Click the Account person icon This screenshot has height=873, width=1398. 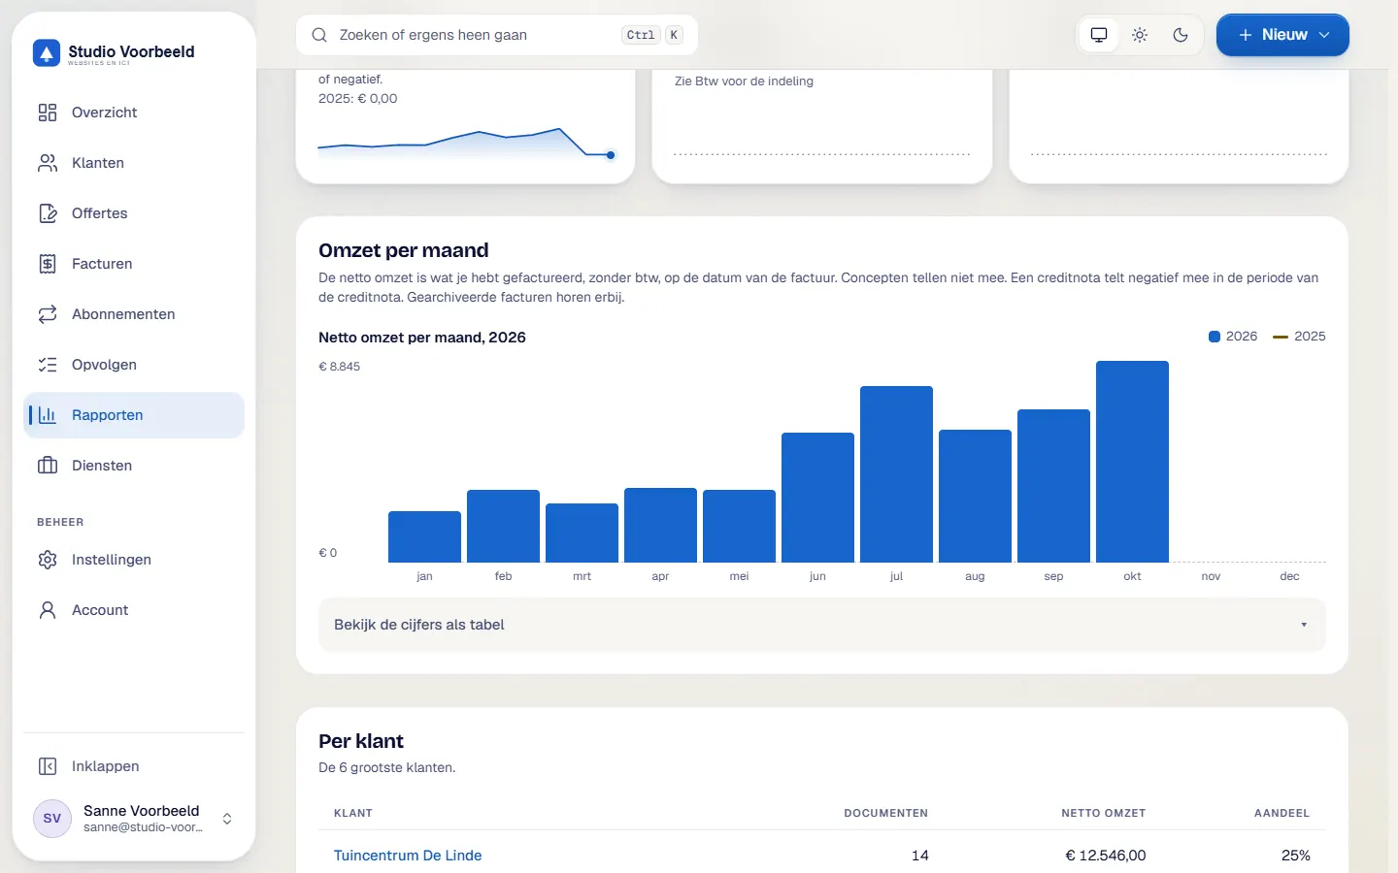pyautogui.click(x=48, y=610)
